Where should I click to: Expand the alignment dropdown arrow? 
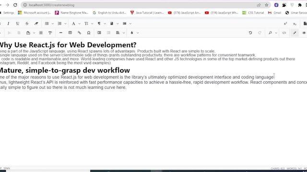124,33
